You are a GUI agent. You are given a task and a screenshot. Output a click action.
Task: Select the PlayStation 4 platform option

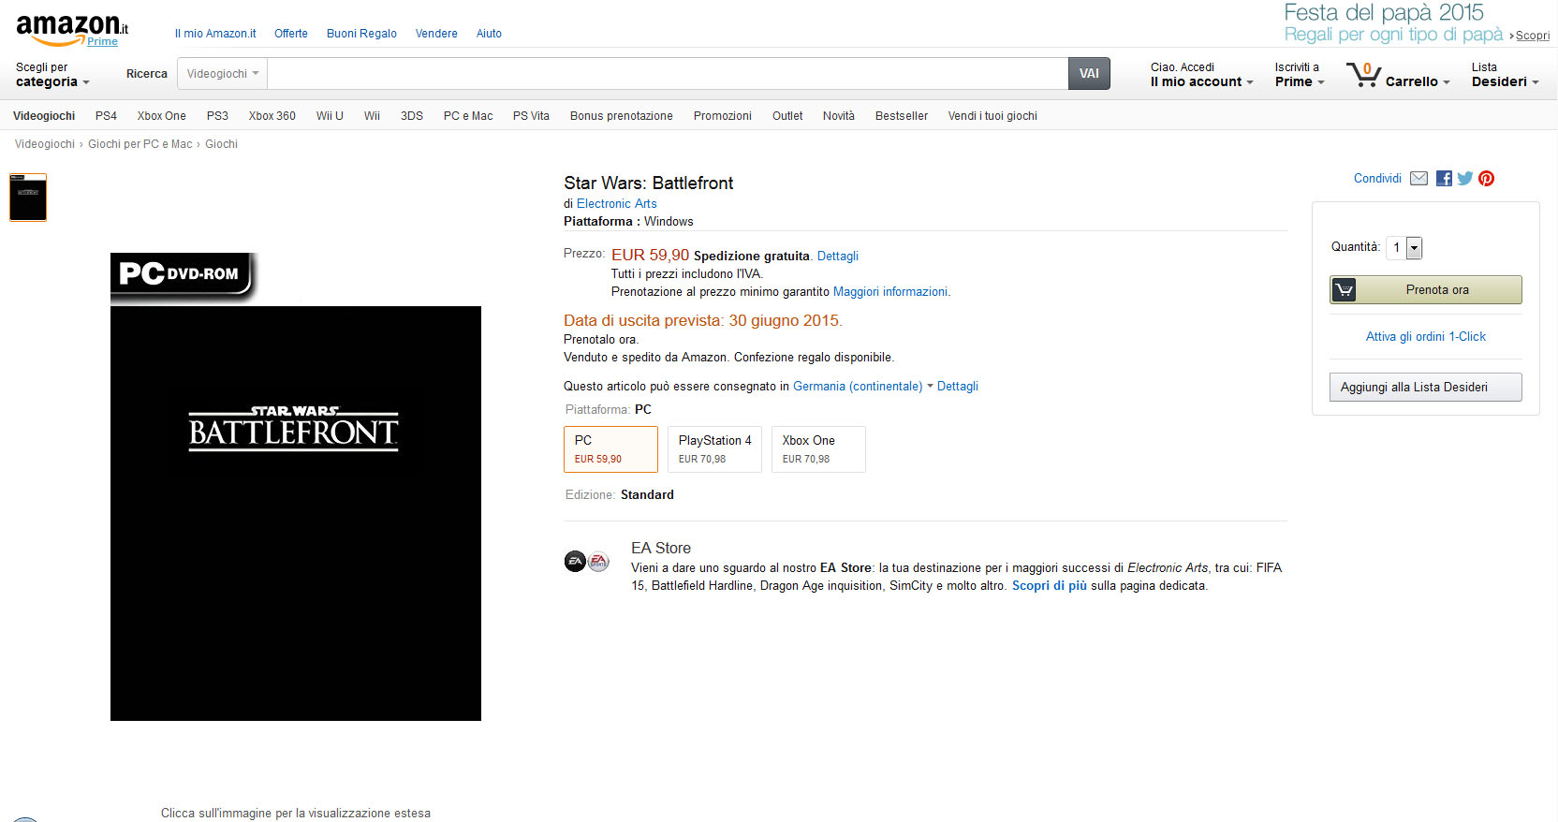click(x=714, y=449)
